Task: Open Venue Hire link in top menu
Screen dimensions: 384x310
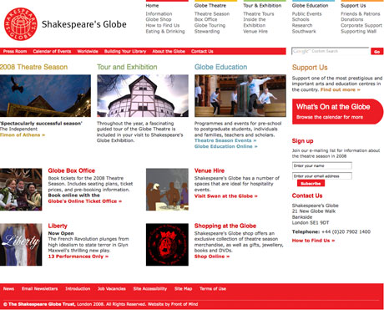Action: [x=255, y=31]
